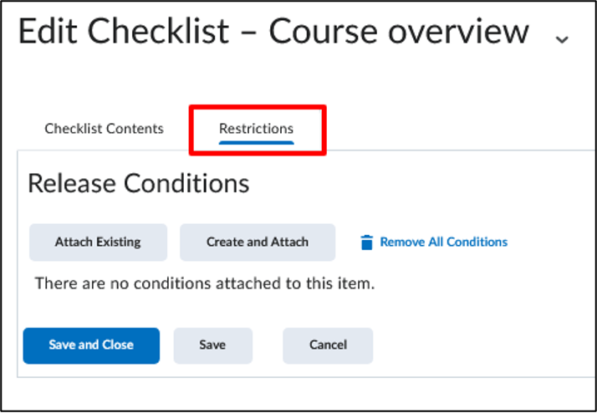Click the Attach Existing button
The image size is (597, 413).
(98, 242)
